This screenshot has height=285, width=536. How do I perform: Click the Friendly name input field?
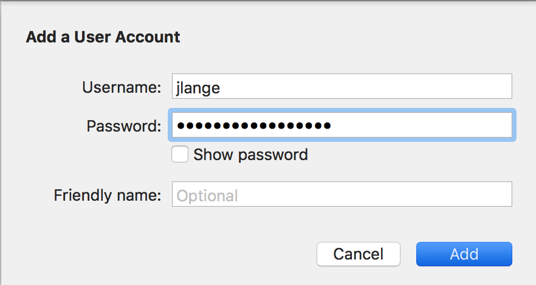[x=342, y=195]
